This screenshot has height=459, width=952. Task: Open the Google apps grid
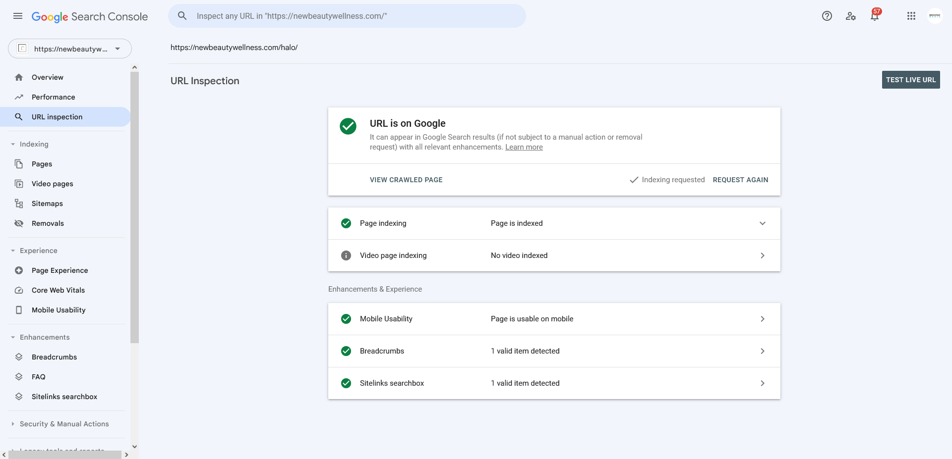click(x=911, y=16)
